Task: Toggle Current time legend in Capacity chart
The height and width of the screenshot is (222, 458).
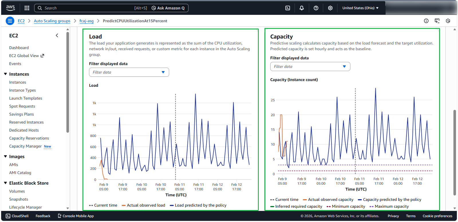Action: coord(284,199)
